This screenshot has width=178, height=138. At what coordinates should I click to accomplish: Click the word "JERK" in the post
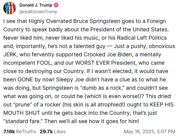pos(10,55)
